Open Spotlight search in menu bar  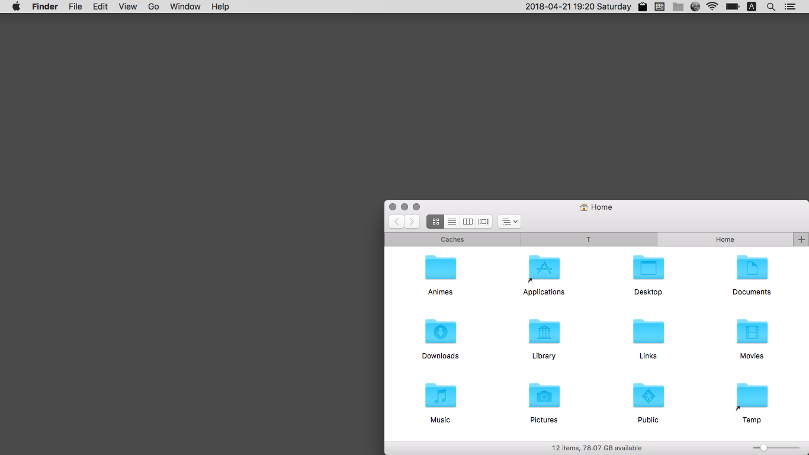coord(771,7)
